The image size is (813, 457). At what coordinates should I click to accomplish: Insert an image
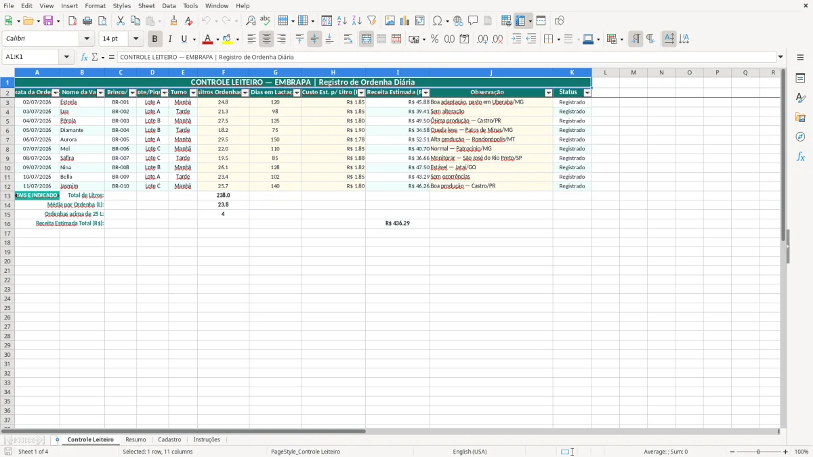[x=390, y=21]
